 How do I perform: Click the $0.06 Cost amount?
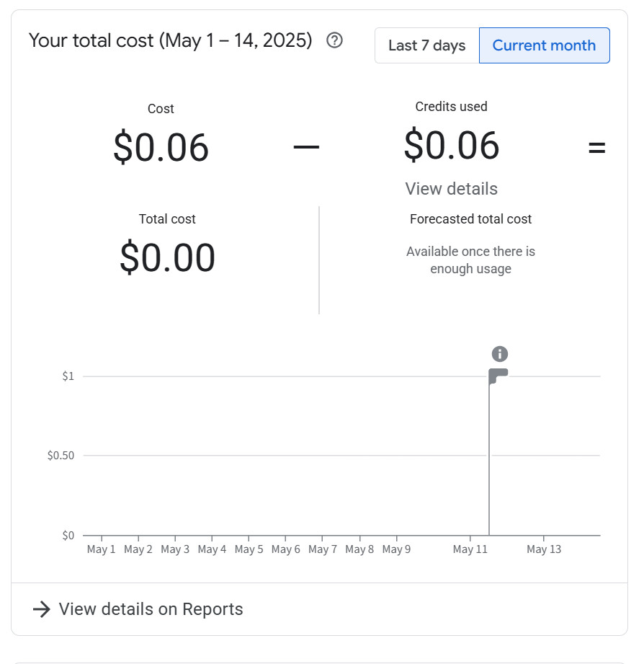[161, 148]
